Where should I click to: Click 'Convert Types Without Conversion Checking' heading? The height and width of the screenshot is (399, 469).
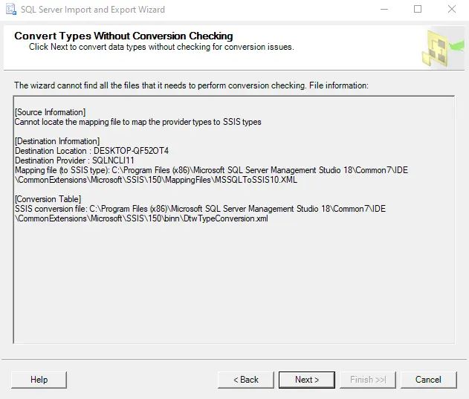click(123, 36)
